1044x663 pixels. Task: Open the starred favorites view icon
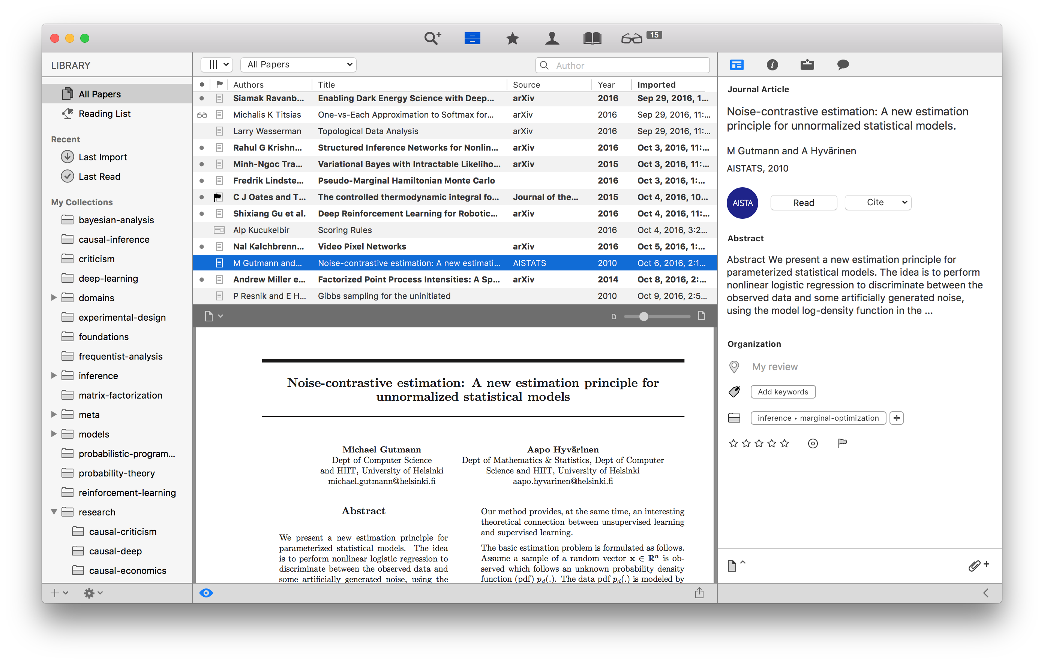coord(512,39)
